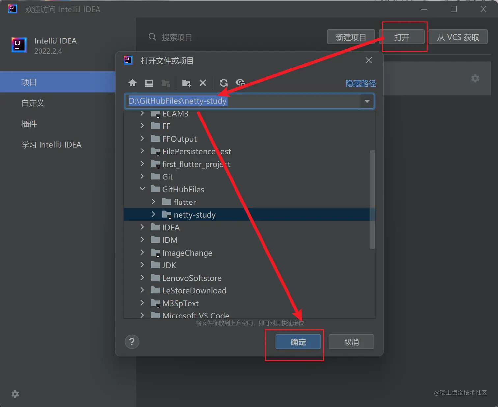Click the 确定 button

[298, 342]
